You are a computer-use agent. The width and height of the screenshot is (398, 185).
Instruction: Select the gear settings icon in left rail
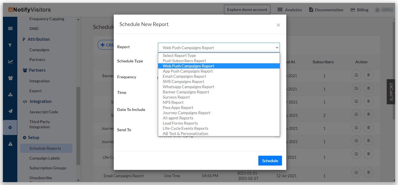[x=10, y=127]
